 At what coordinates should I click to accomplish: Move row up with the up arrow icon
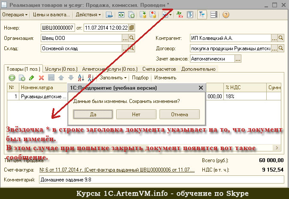click(x=61, y=78)
